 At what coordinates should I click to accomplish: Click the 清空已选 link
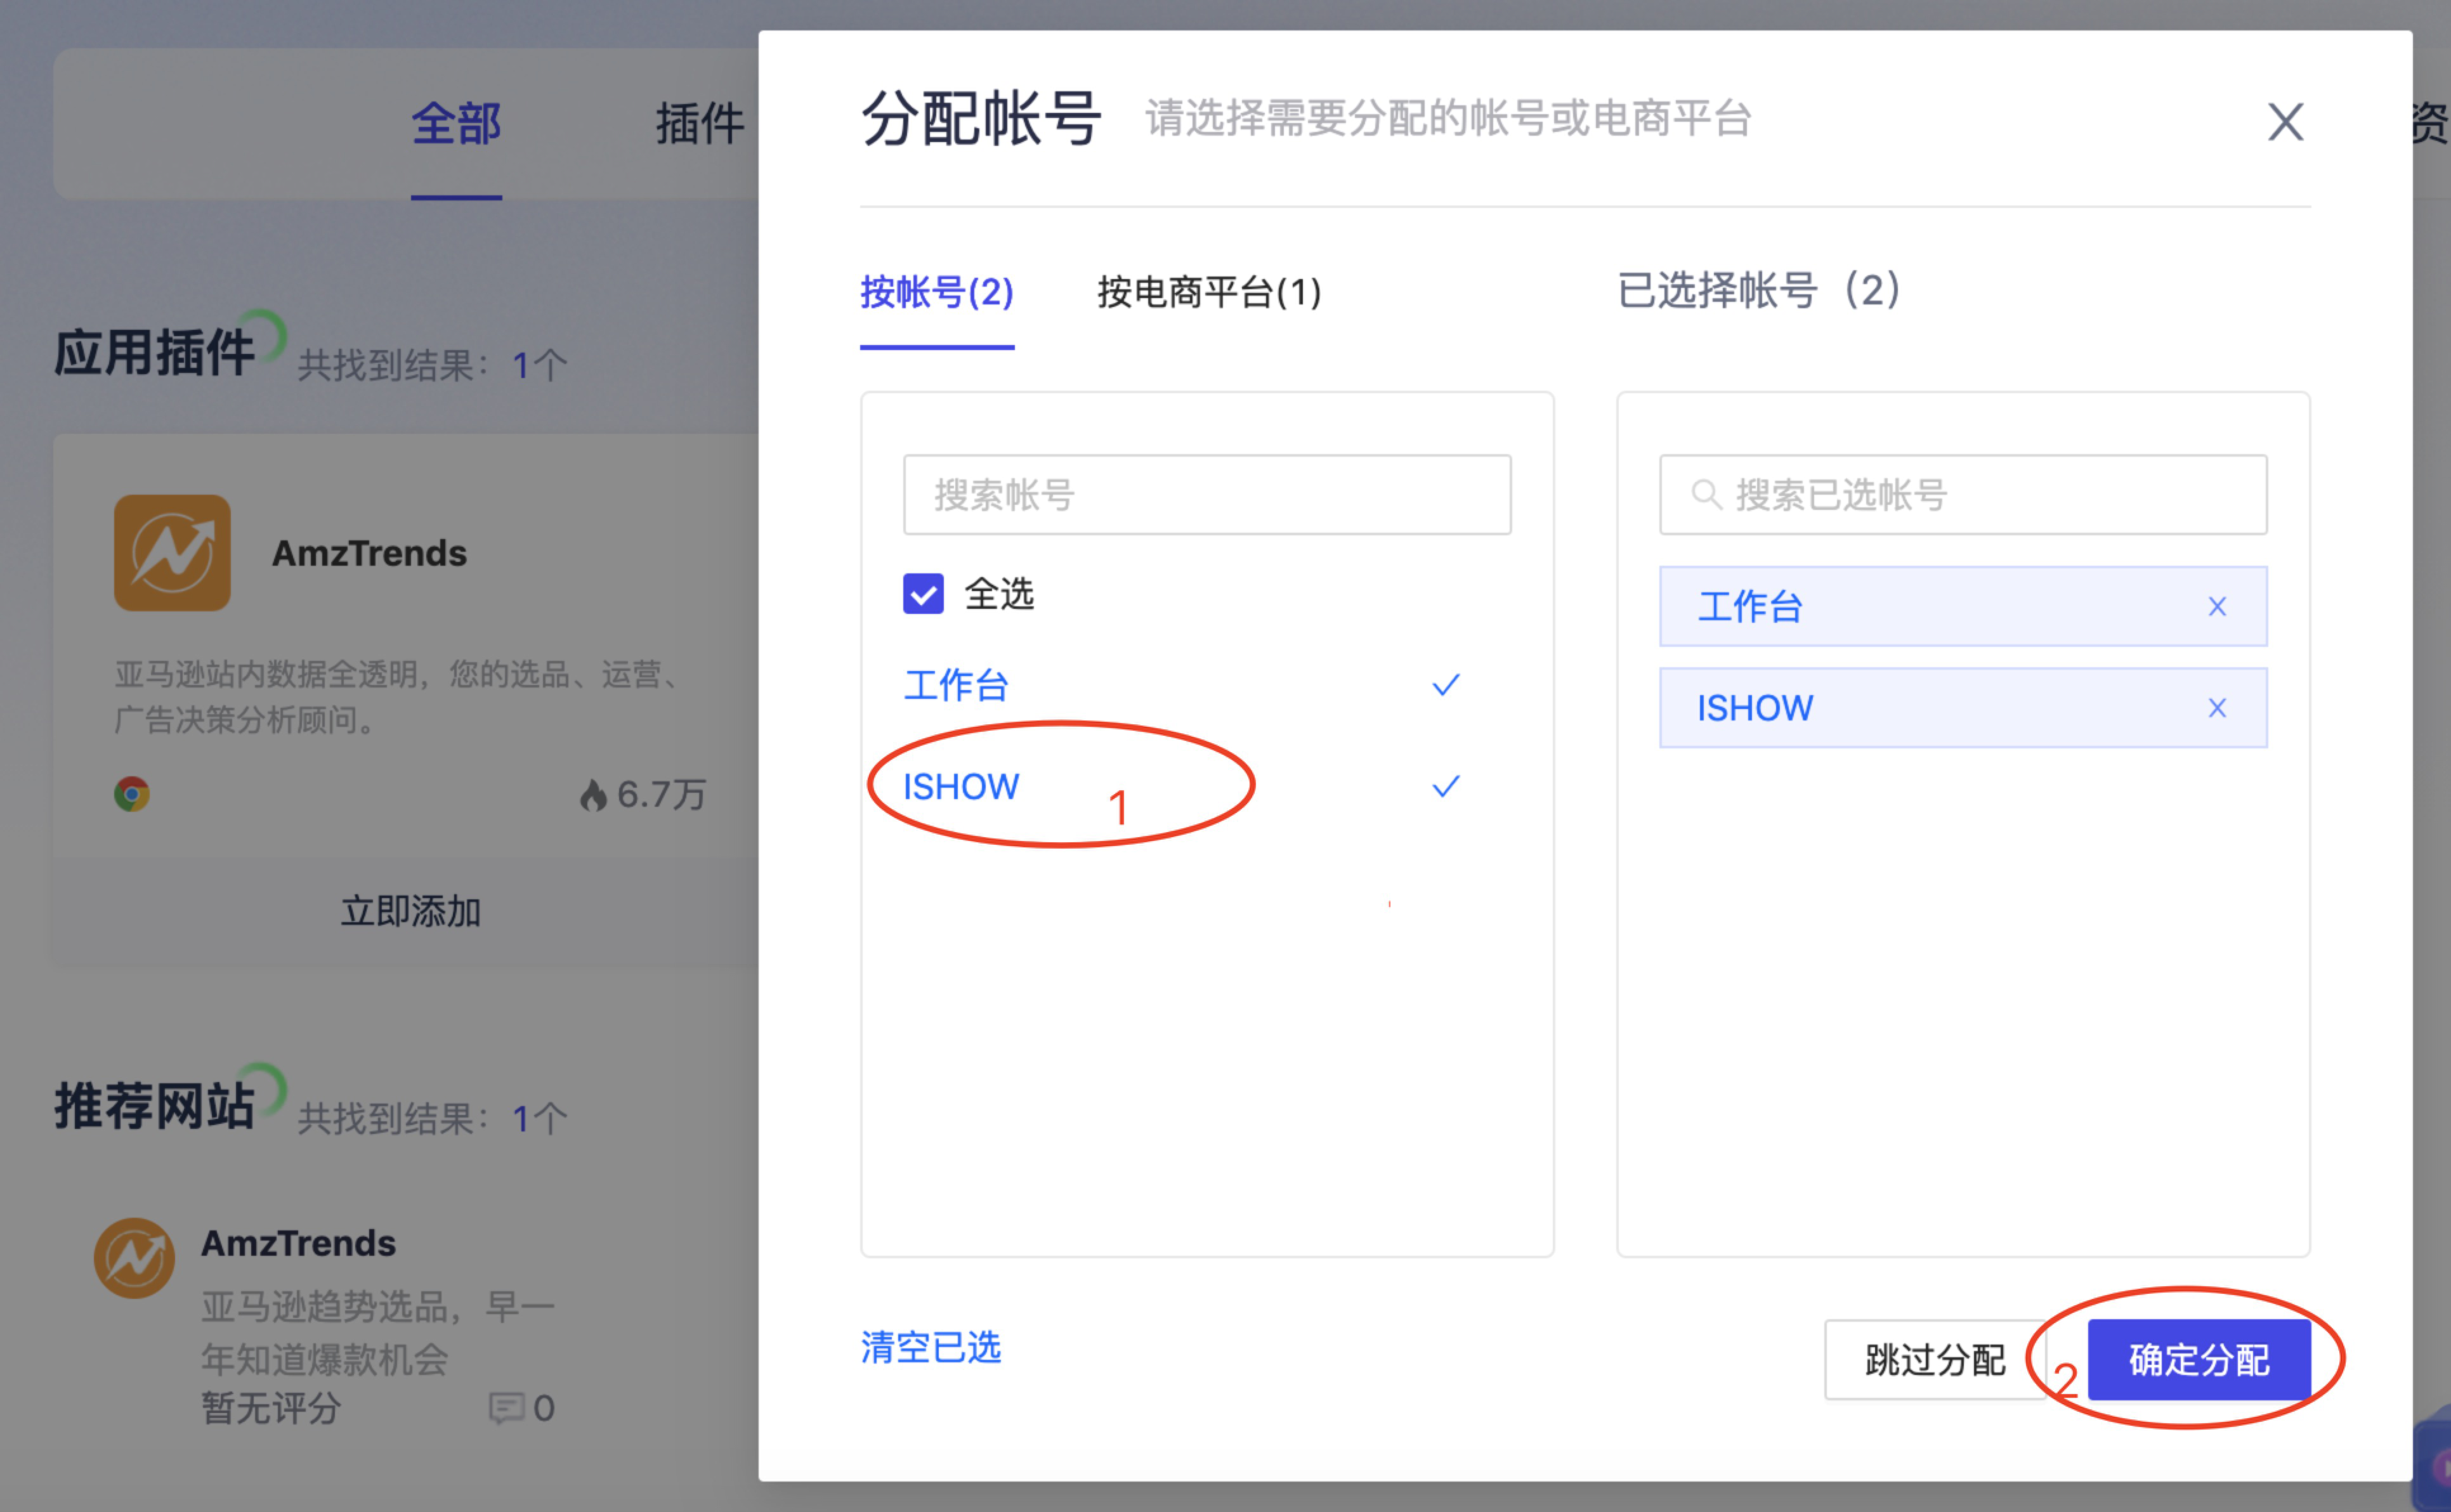(x=930, y=1347)
